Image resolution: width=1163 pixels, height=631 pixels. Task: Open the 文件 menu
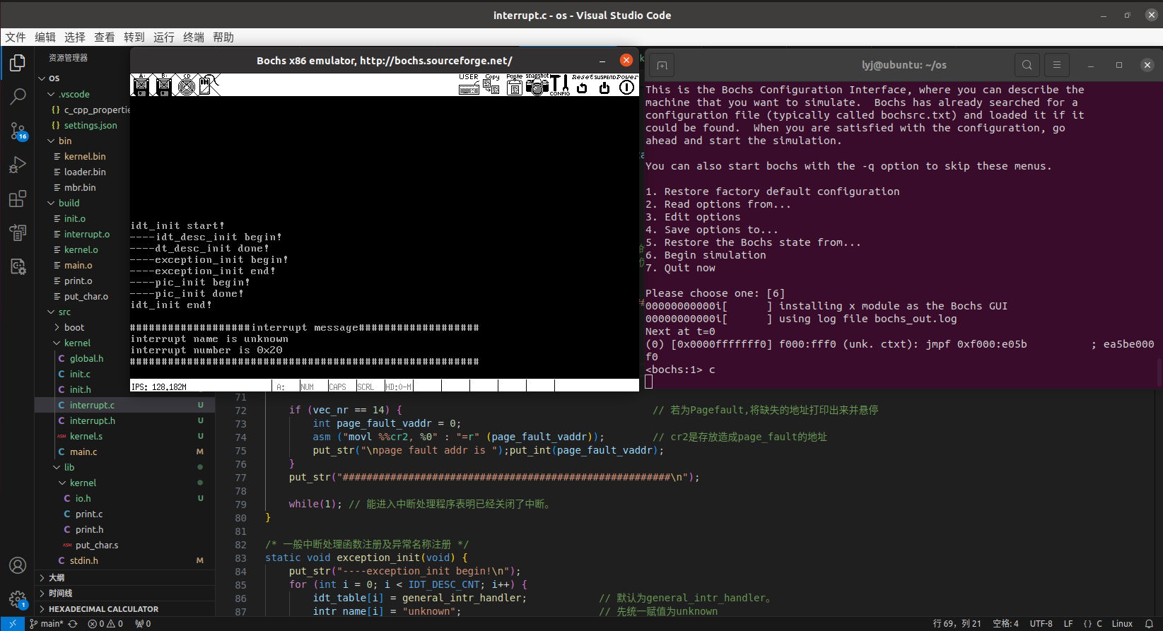[x=16, y=37]
